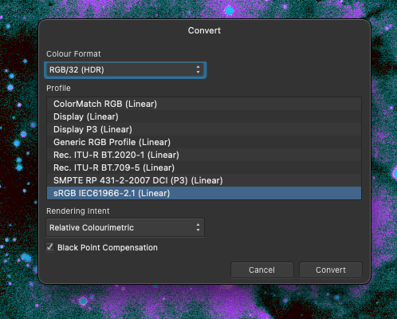The width and height of the screenshot is (397, 319).
Task: Click the Cancel button
Action: (x=262, y=270)
